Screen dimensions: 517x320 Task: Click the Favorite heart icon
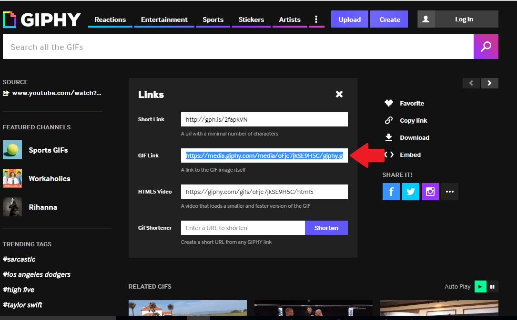pyautogui.click(x=389, y=103)
